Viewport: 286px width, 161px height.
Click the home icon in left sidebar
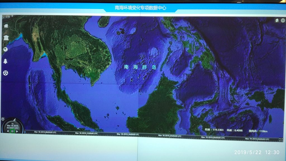point(6,26)
